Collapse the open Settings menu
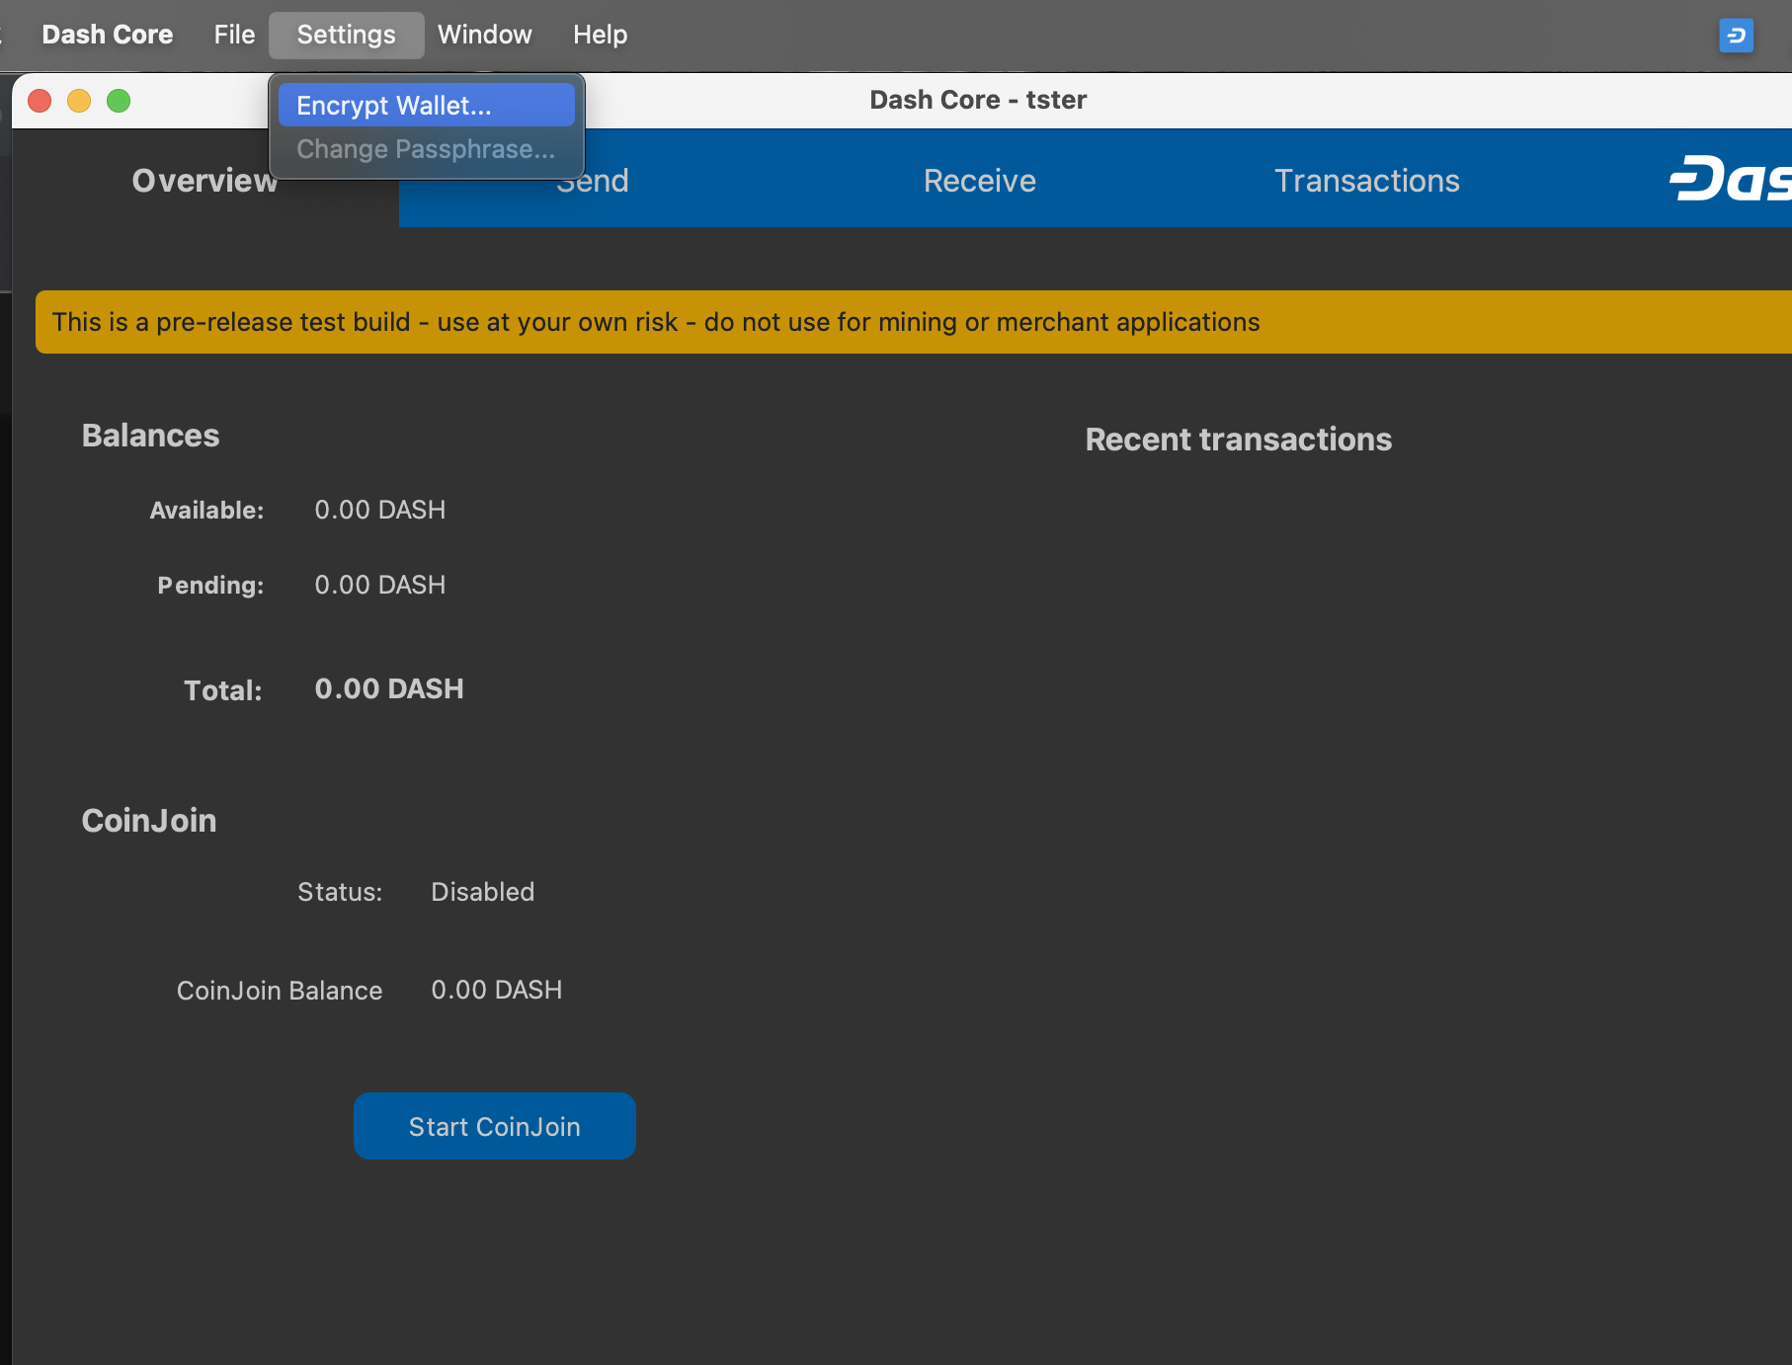This screenshot has width=1792, height=1365. (x=346, y=35)
